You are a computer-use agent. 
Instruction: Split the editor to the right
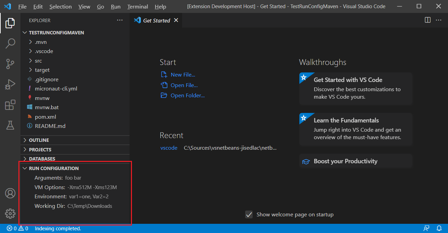click(x=428, y=20)
